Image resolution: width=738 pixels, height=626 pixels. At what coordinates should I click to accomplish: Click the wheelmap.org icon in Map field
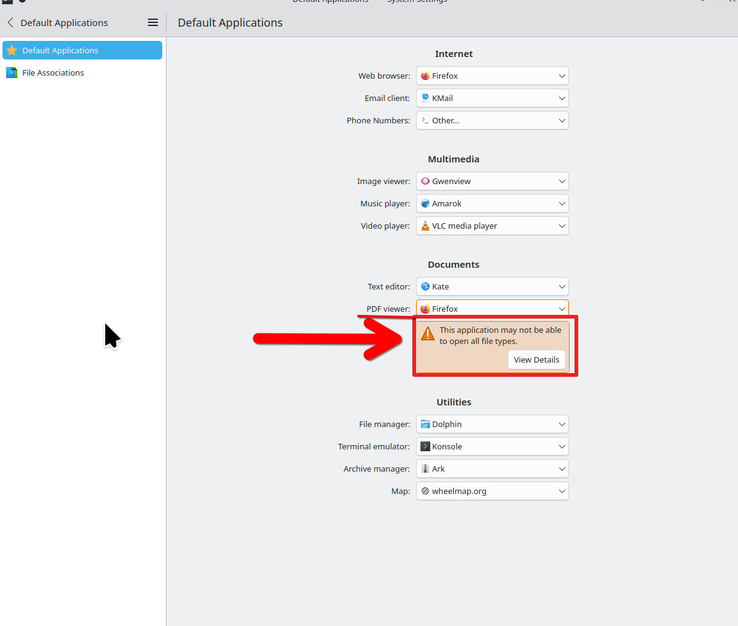[x=425, y=492]
